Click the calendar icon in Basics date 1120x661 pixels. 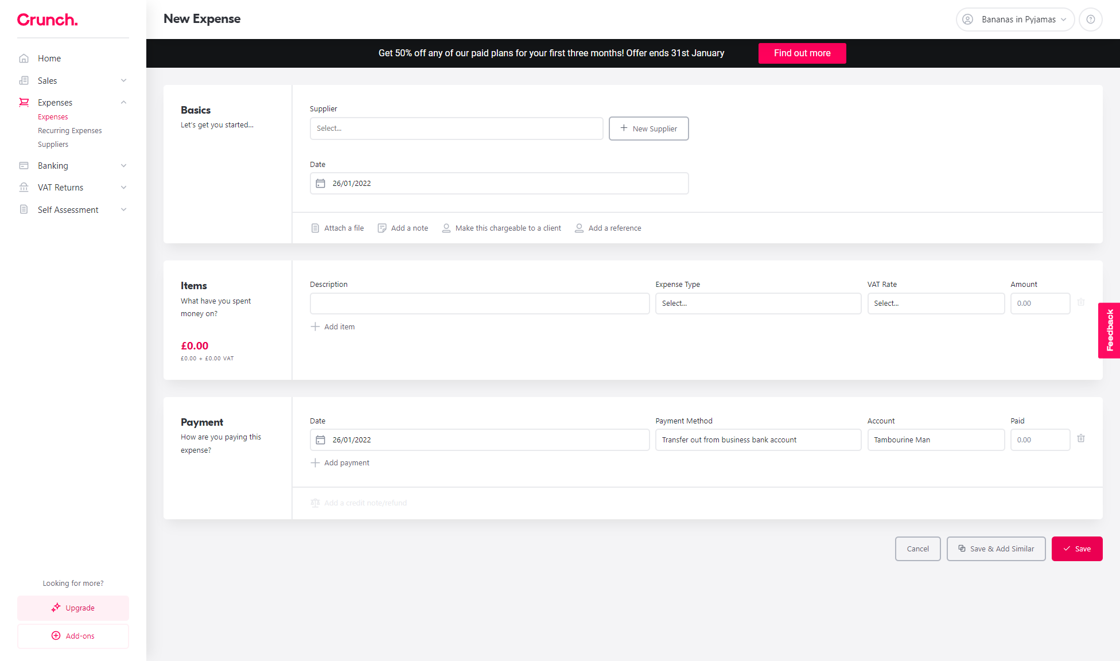[x=321, y=184]
